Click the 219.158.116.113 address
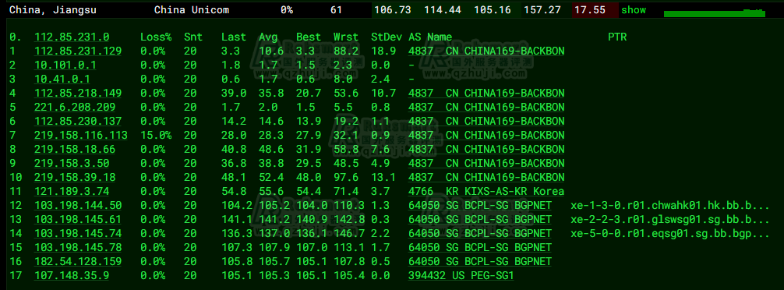This screenshot has height=290, width=784. (x=81, y=135)
